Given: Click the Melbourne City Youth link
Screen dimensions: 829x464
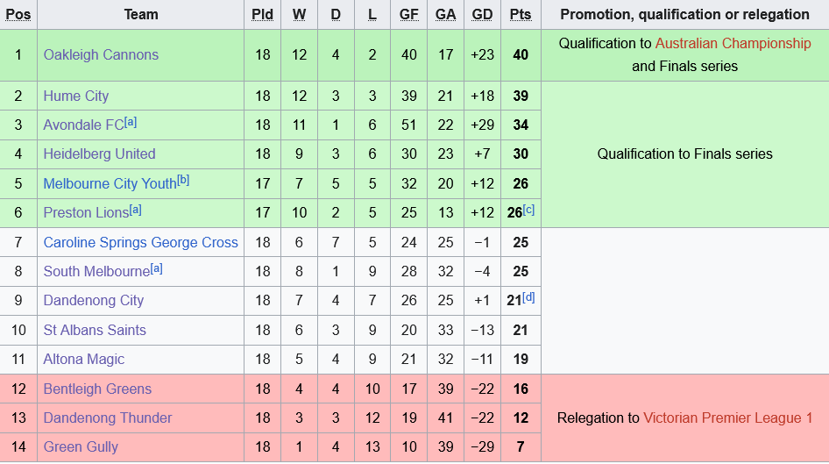Looking at the screenshot, I should tap(110, 183).
